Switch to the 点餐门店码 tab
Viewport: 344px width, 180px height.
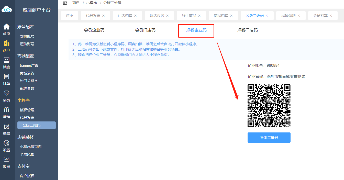pos(247,30)
